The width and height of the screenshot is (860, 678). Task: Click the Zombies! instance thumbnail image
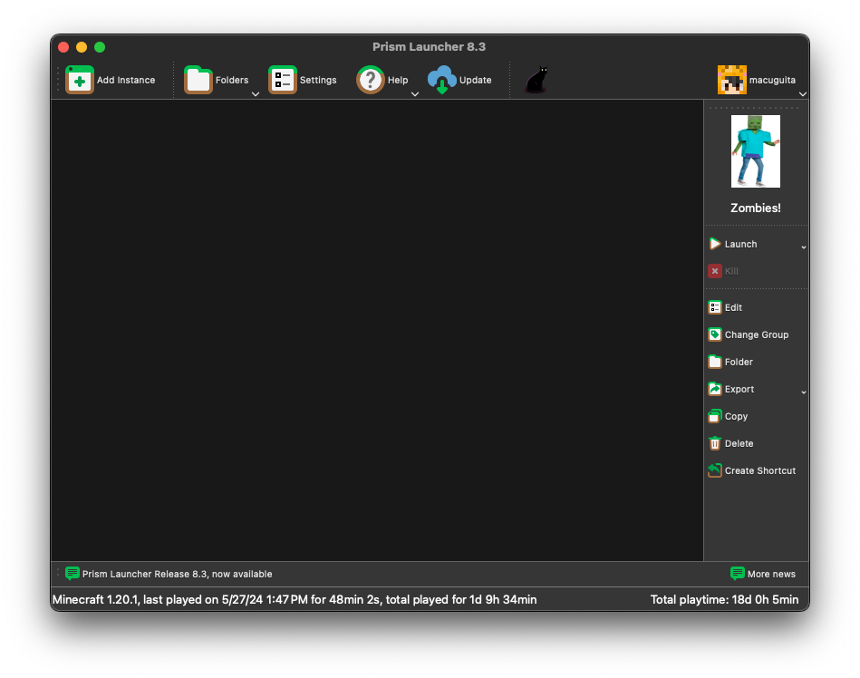(x=756, y=151)
